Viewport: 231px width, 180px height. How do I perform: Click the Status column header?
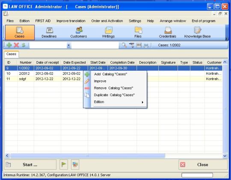click(x=197, y=62)
